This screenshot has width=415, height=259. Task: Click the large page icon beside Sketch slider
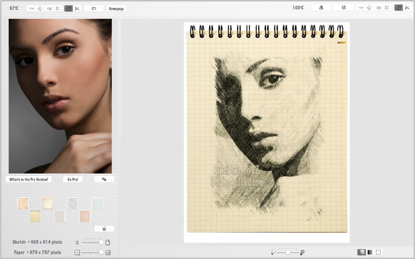click(108, 242)
